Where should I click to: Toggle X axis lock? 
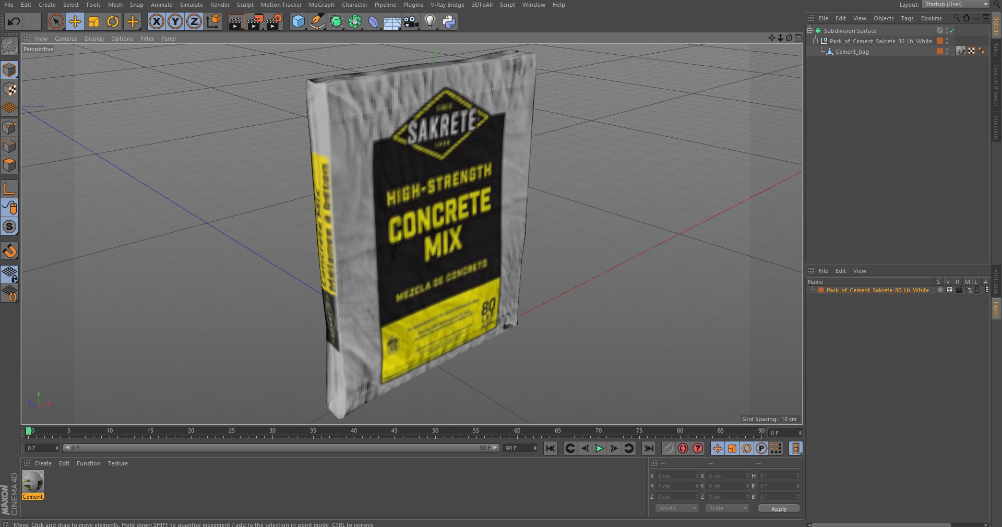point(156,21)
